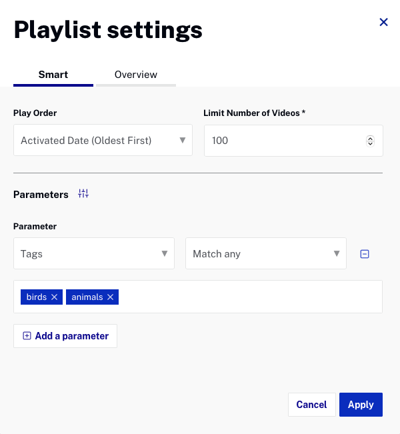Open the Overview tab
400x434 pixels.
(x=136, y=75)
